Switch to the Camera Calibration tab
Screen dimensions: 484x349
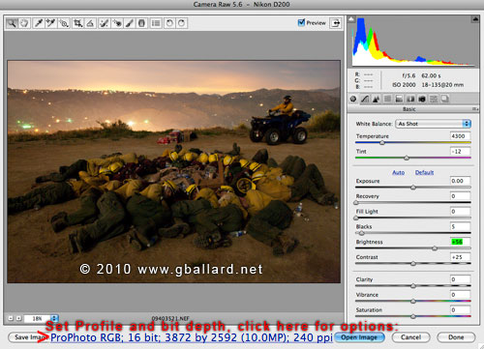pos(422,99)
